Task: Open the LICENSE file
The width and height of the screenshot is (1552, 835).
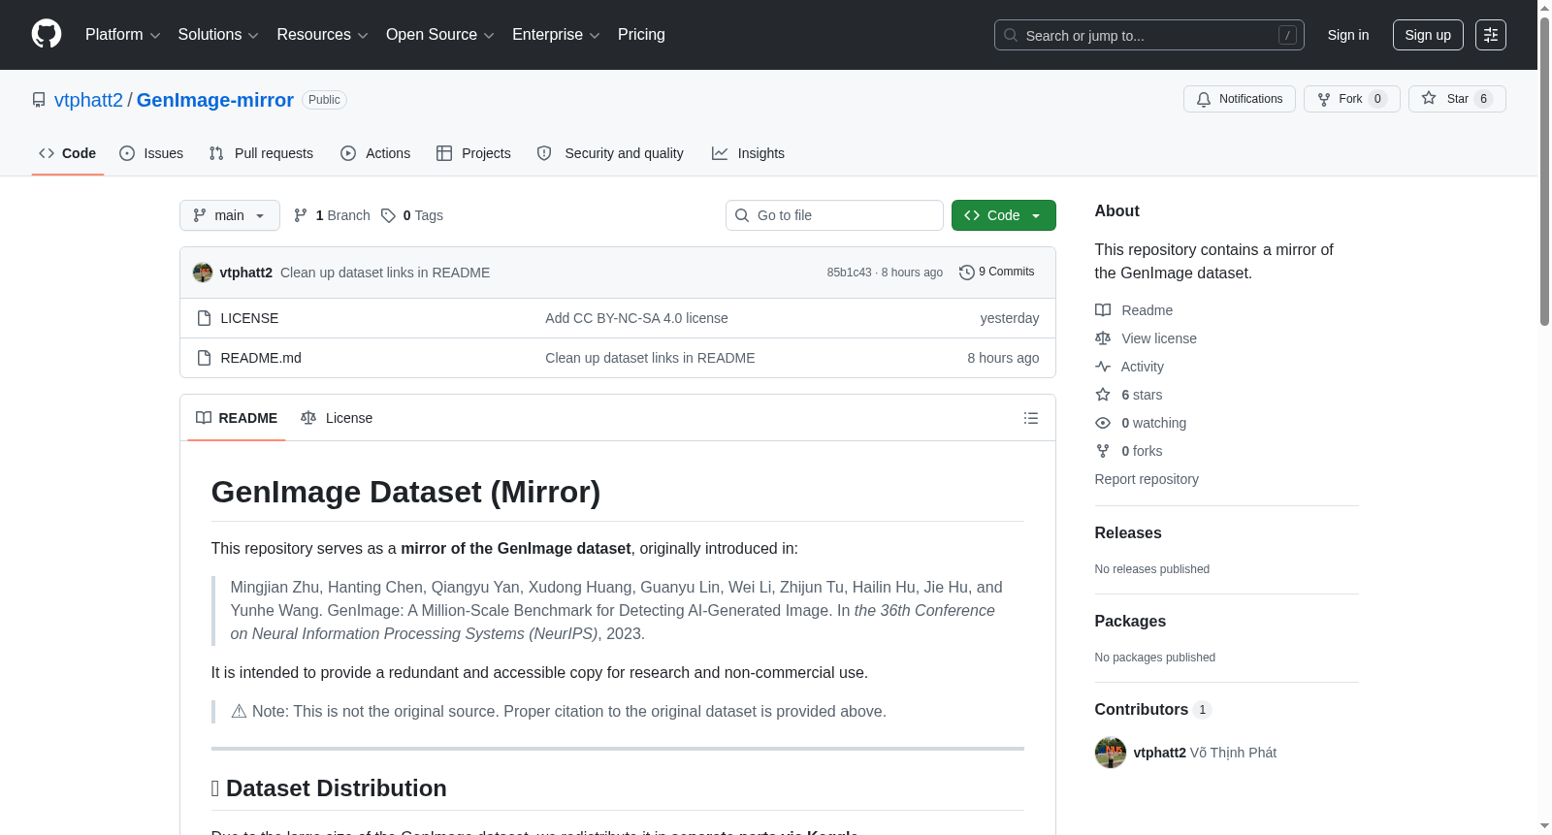Action: click(249, 318)
